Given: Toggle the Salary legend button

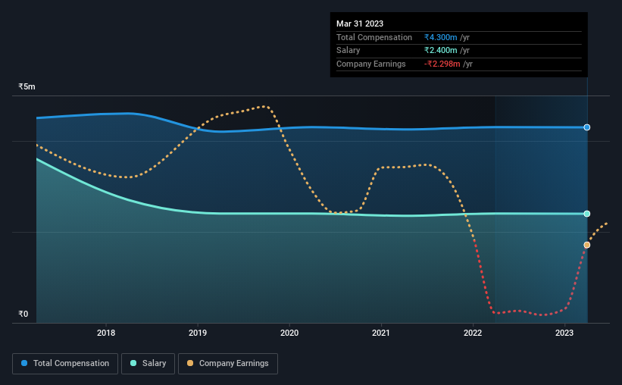Looking at the screenshot, I should point(148,364).
